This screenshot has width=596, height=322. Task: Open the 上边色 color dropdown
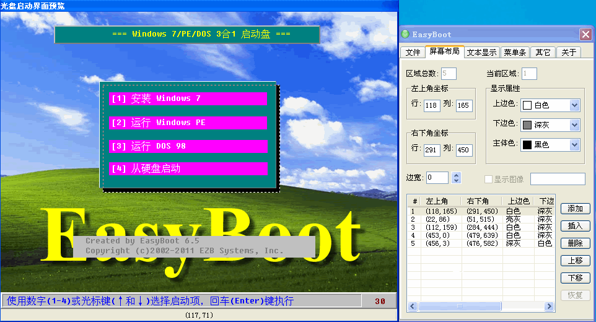pyautogui.click(x=574, y=105)
